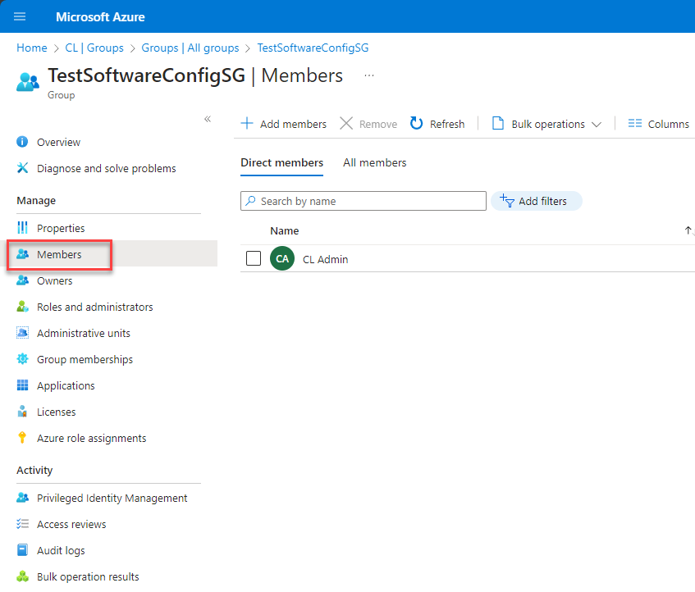Open Overview in the side menu
Image resolution: width=695 pixels, height=592 pixels.
pos(58,142)
